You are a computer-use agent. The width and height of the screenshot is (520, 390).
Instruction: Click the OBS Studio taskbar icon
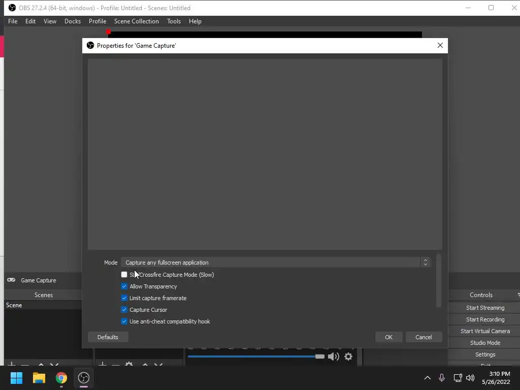tap(84, 378)
